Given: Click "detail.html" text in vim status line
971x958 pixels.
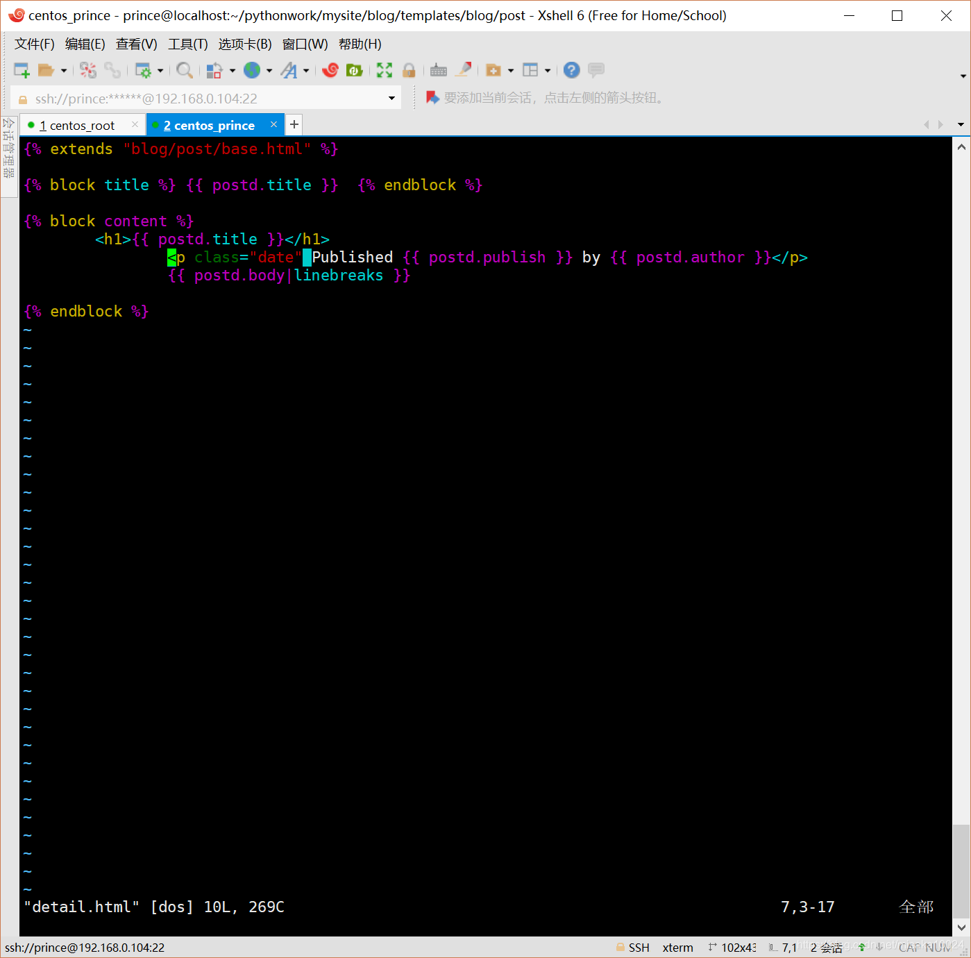Looking at the screenshot, I should tap(82, 907).
